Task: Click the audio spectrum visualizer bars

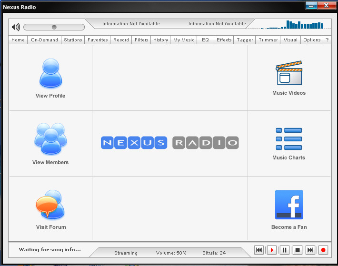Action: click(x=292, y=25)
